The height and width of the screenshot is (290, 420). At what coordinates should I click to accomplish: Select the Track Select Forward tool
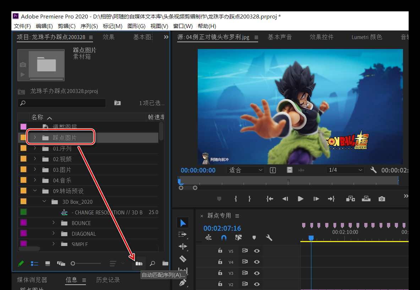point(183,235)
